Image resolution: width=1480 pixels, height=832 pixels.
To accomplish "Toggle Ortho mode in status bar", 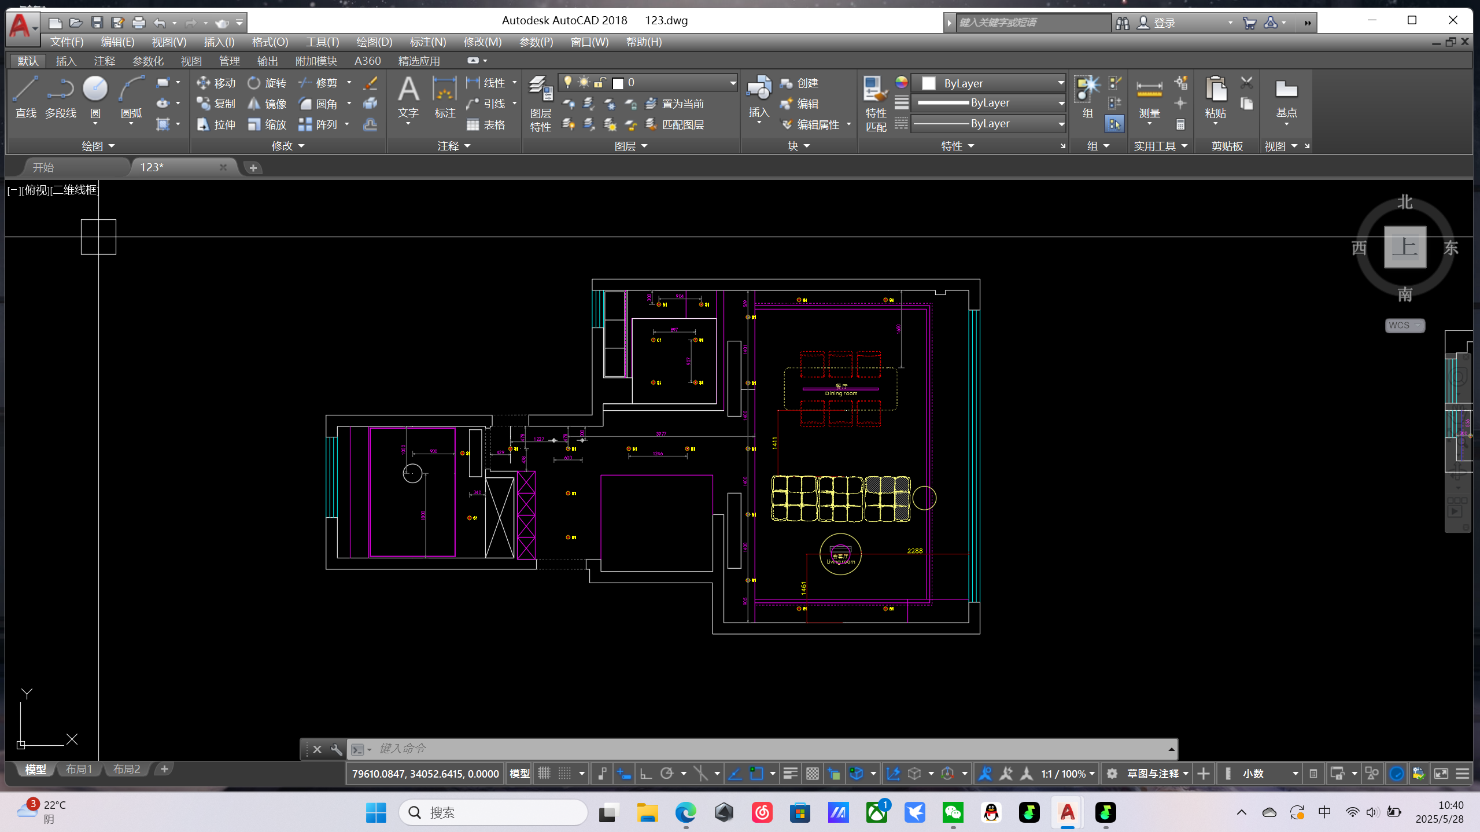I will point(646,774).
